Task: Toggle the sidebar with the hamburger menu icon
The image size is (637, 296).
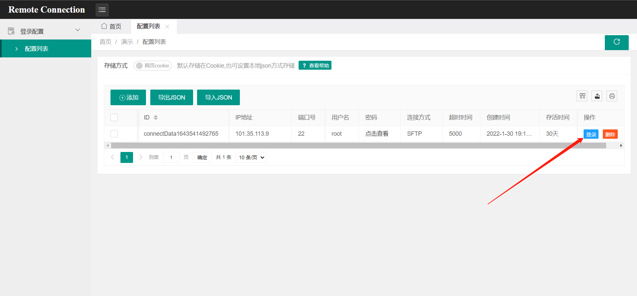Action: coord(102,10)
